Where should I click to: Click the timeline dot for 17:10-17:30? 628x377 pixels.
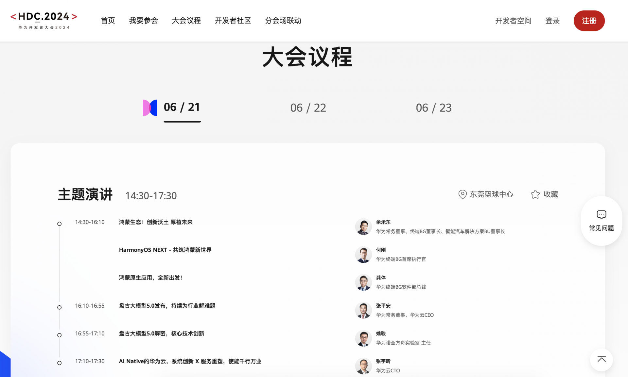click(x=59, y=363)
